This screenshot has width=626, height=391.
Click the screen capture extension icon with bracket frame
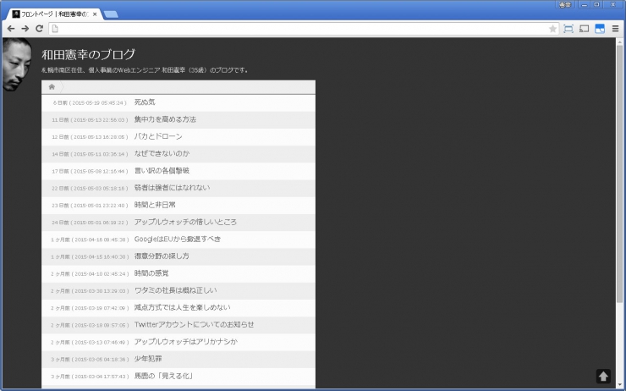point(568,29)
